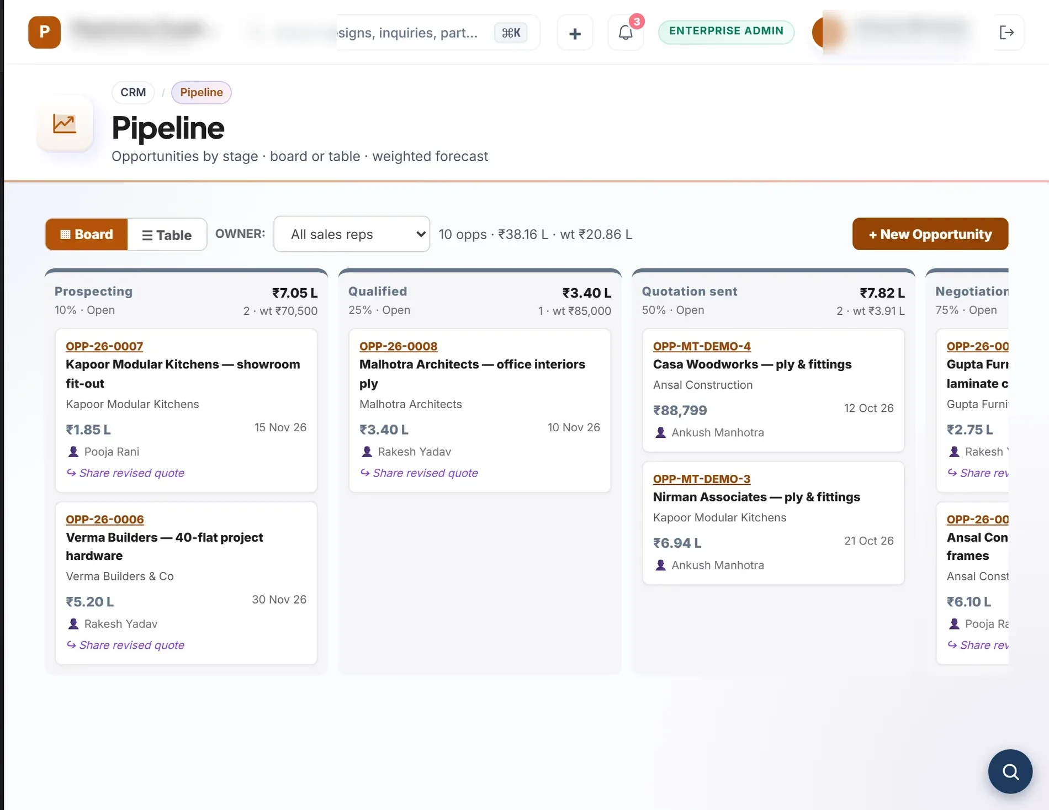The image size is (1049, 810).
Task: Click the 30 Nov 26 date on Verma Builders card
Action: (279, 600)
